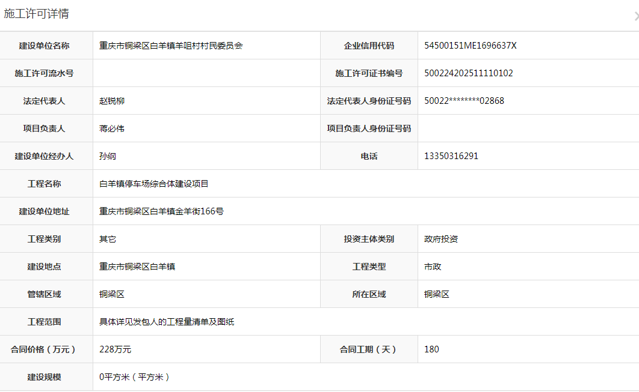Click the 建设规模 value 0平方米
Viewport: 639px width, 392px height.
(x=135, y=377)
